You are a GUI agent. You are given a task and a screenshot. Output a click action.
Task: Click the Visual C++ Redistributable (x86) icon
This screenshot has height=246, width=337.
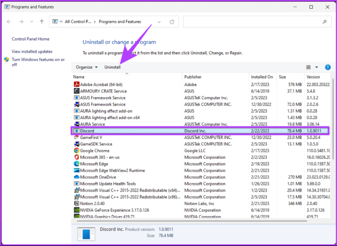pyautogui.click(x=76, y=197)
